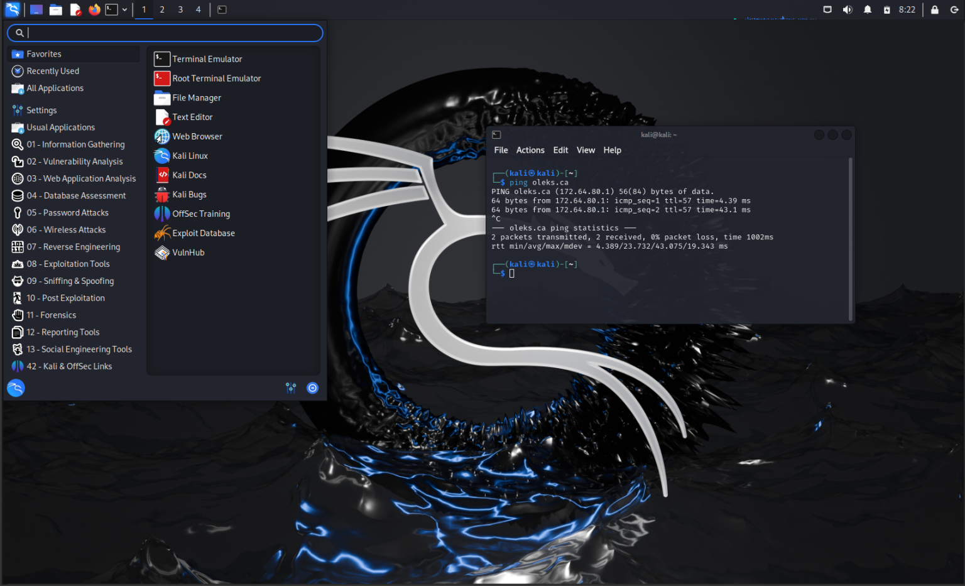Viewport: 965px width, 586px height.
Task: Open the Settings Manager icon at menu bottom
Action: 291,388
